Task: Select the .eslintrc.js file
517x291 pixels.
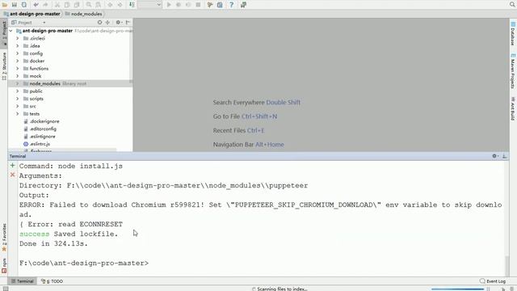Action: (40, 144)
